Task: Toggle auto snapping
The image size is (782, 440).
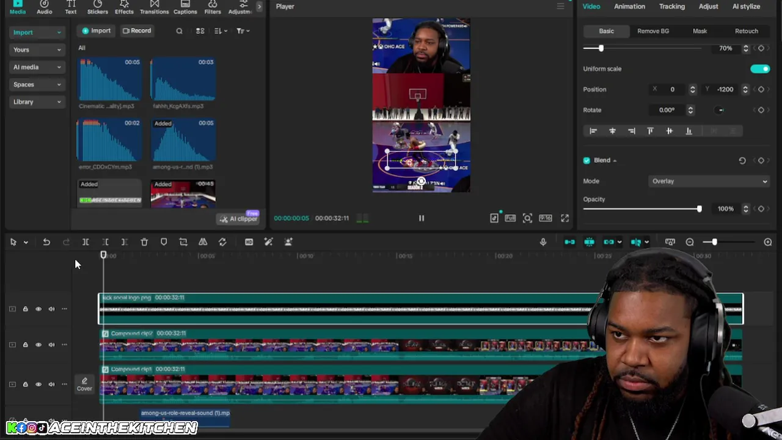Action: pyautogui.click(x=589, y=242)
